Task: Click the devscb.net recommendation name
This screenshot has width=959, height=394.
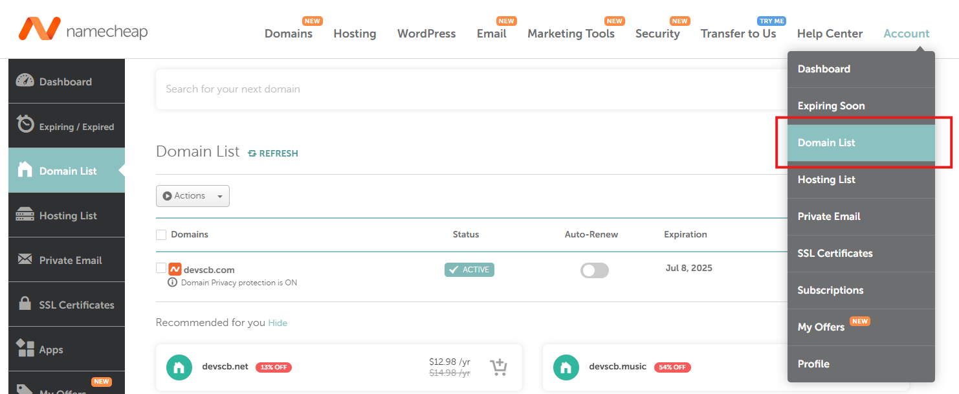Action: [x=224, y=367]
